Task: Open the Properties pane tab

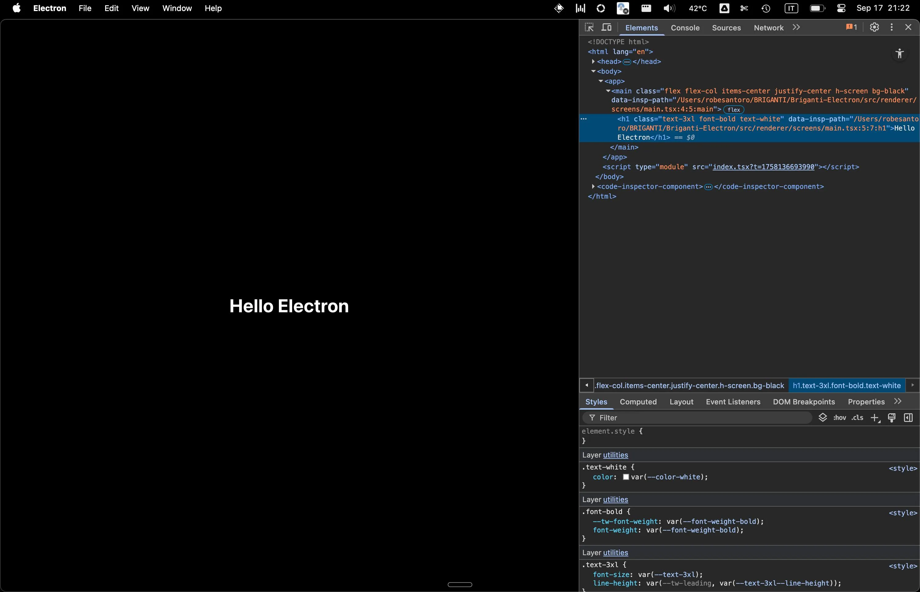Action: click(x=866, y=402)
